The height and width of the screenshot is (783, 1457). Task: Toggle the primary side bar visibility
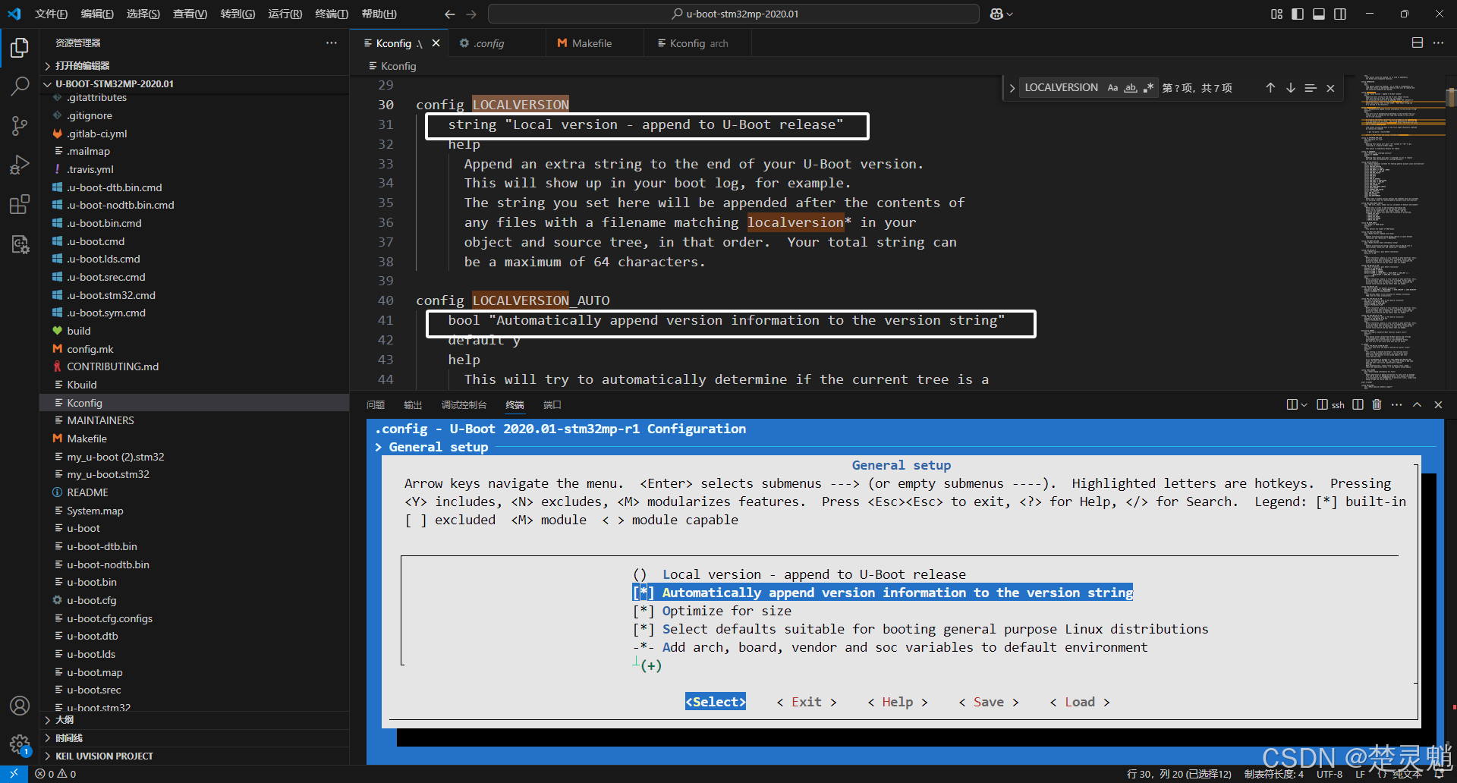(x=1298, y=14)
